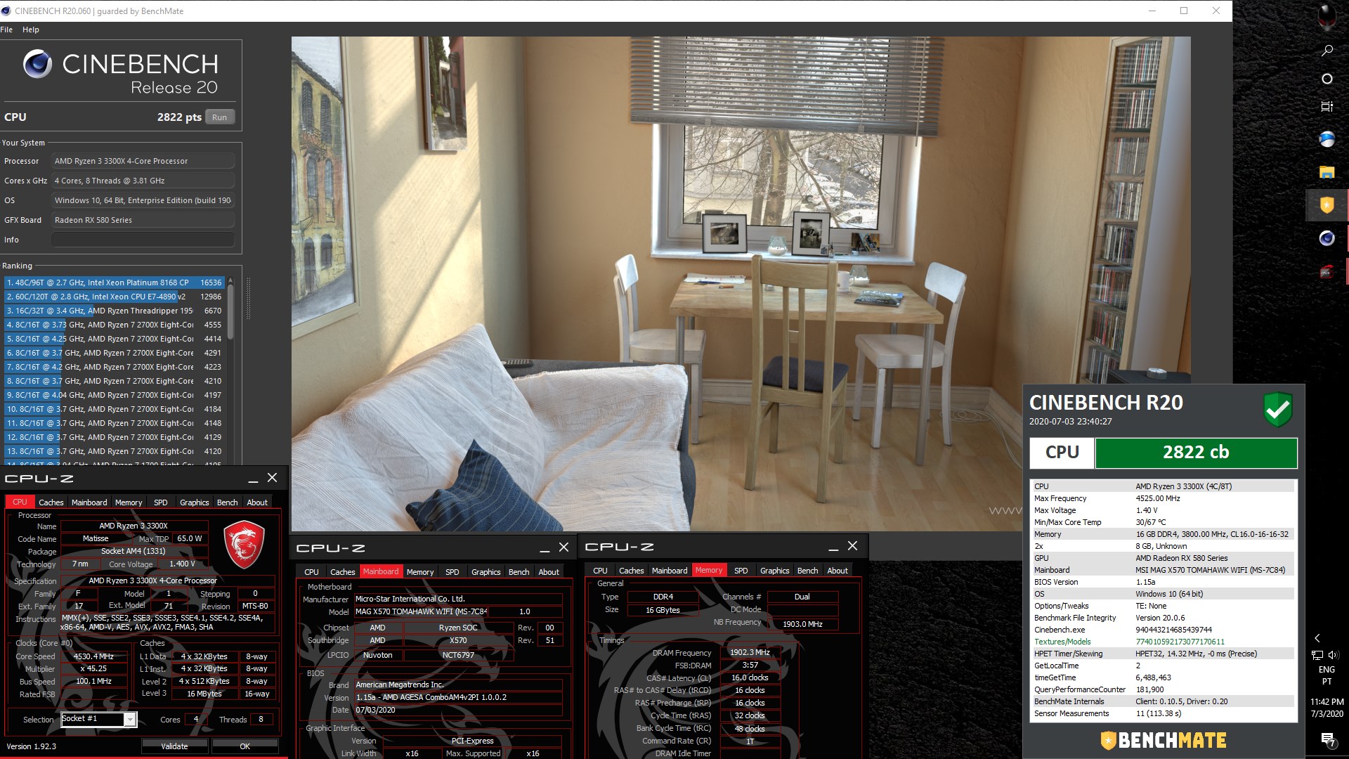Open Graphics tab in CPU-Z Mainboard window
1349x759 pixels.
coord(486,572)
